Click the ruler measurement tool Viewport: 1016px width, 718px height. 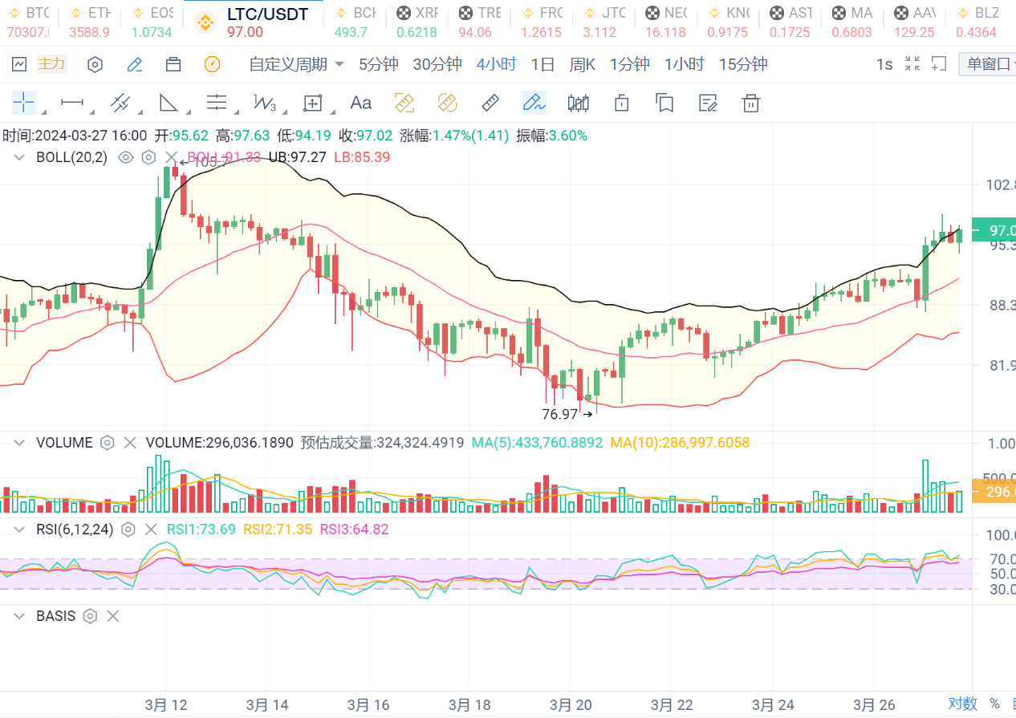(x=490, y=103)
